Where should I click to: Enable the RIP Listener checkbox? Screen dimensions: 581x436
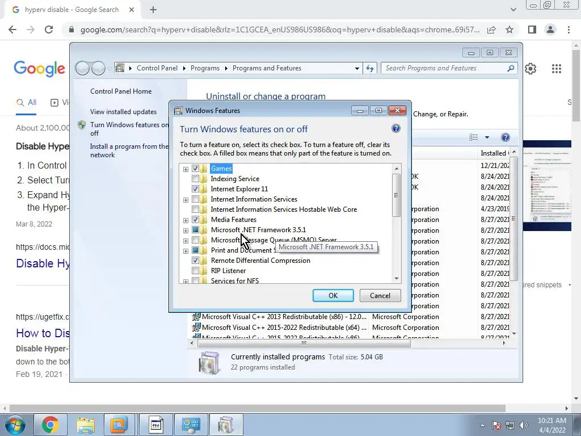(195, 271)
